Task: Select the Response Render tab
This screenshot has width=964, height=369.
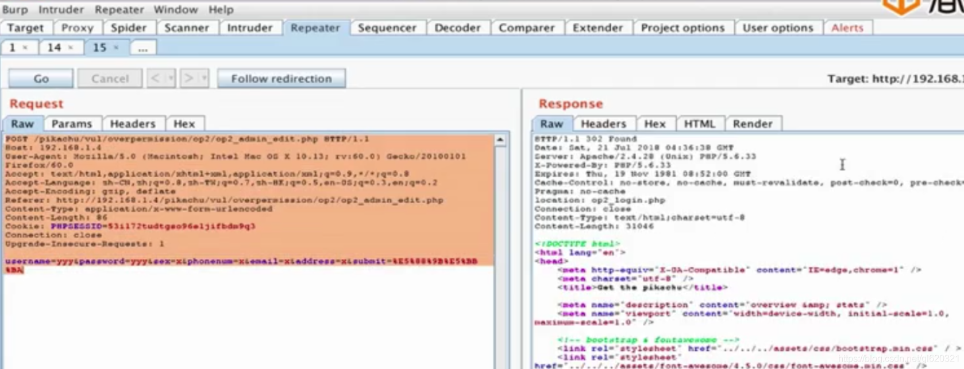Action: point(753,124)
